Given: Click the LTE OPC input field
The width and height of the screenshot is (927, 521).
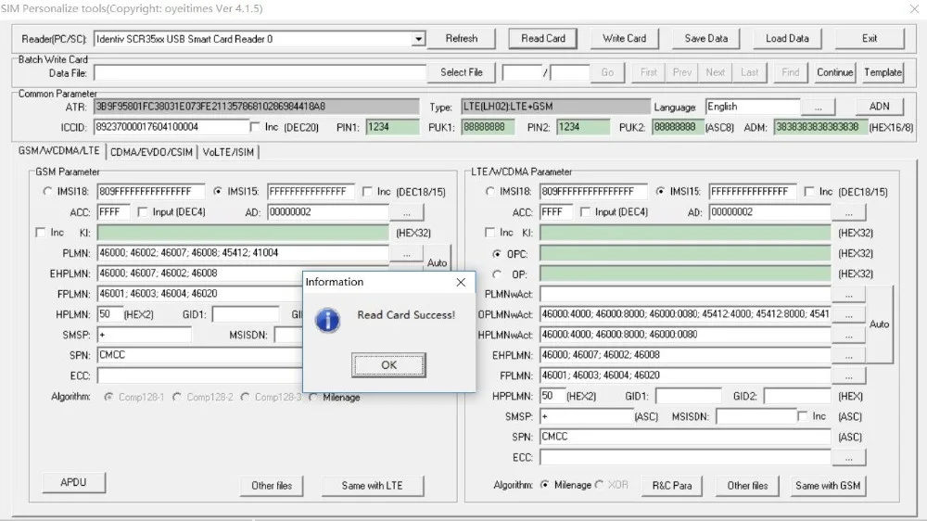Looking at the screenshot, I should (685, 254).
